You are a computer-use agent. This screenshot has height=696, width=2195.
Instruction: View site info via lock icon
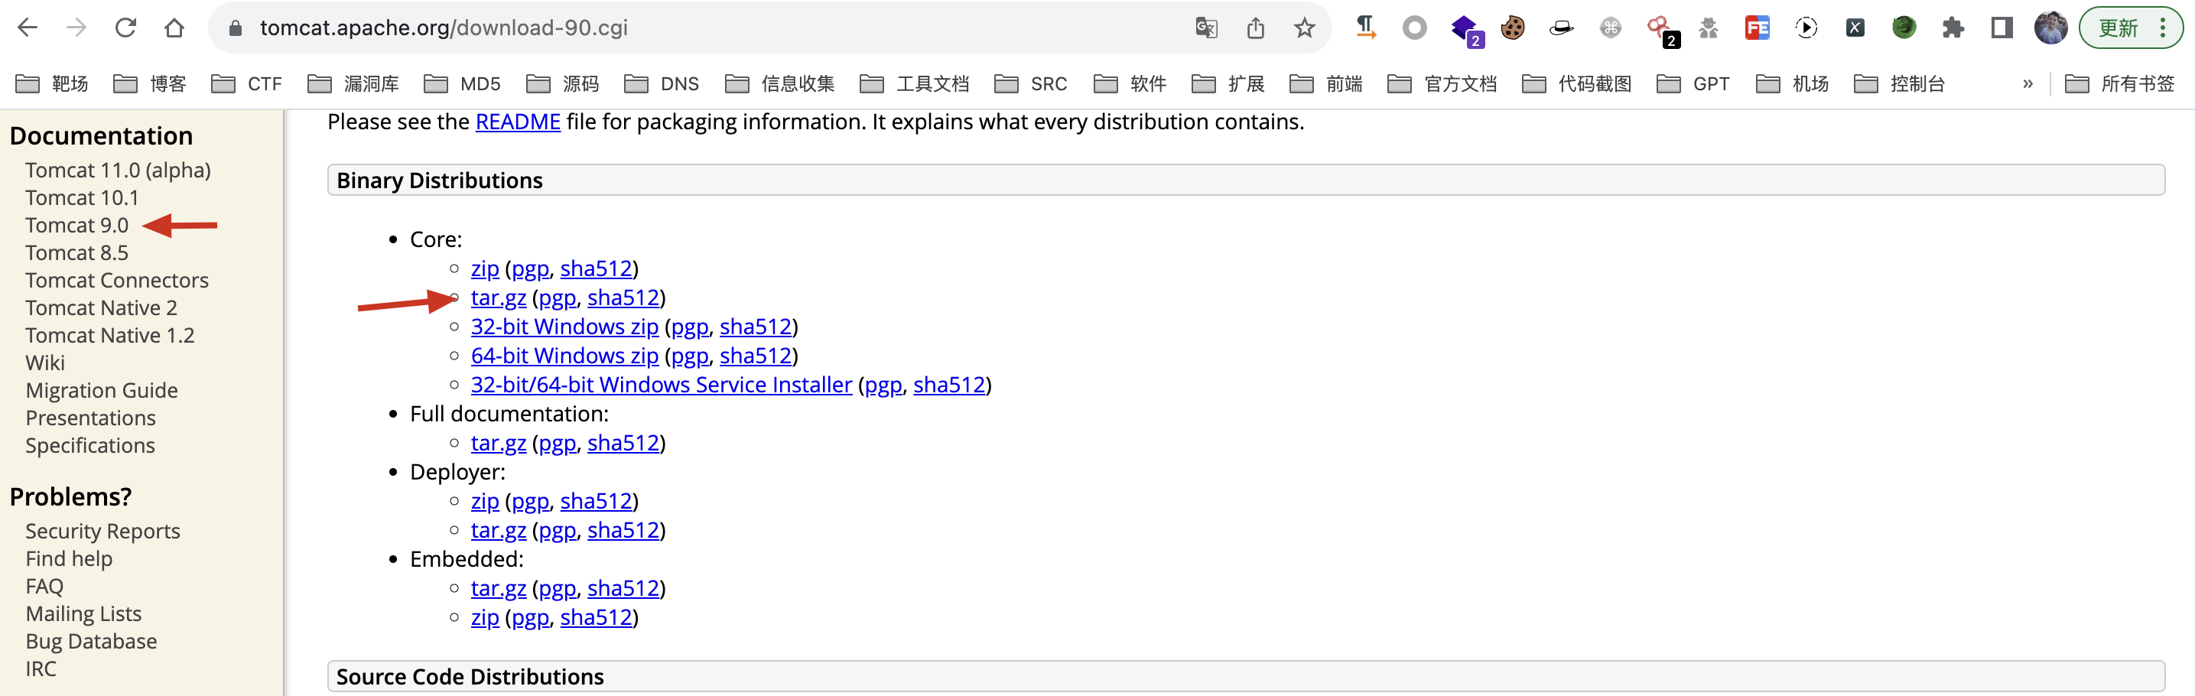pos(236,29)
